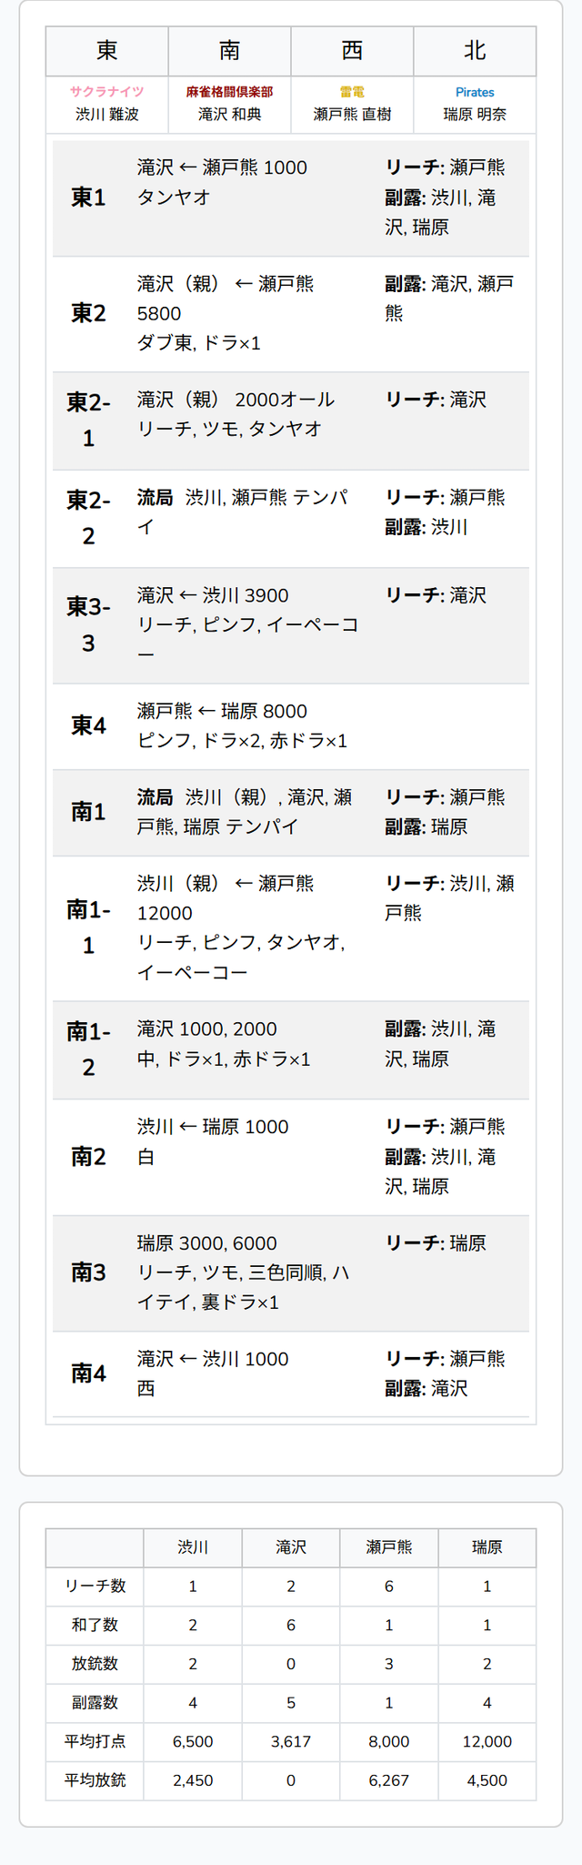Click the 南4 round label
The height and width of the screenshot is (1865, 582).
click(88, 1373)
